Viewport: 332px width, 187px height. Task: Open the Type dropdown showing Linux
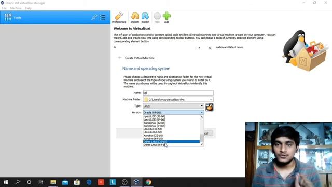(x=173, y=106)
